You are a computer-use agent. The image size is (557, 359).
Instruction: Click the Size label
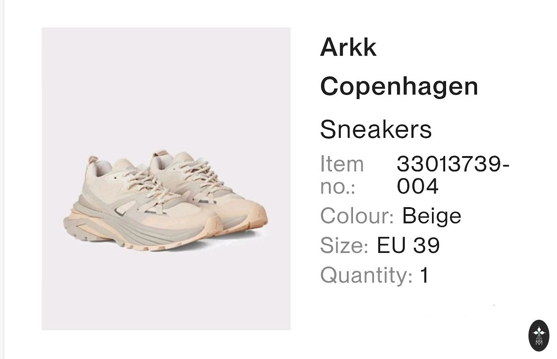pyautogui.click(x=344, y=245)
